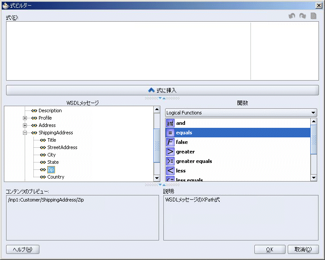
Task: Expand the Address tree node
Action: click(x=25, y=125)
